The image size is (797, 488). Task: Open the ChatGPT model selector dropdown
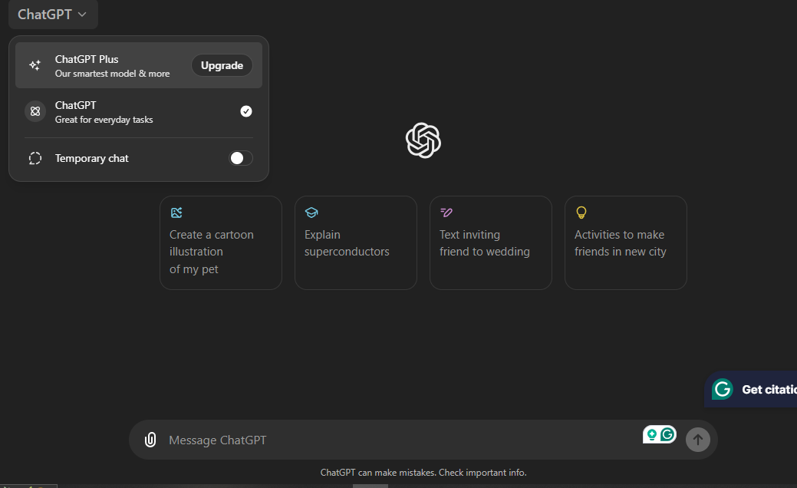pos(52,14)
